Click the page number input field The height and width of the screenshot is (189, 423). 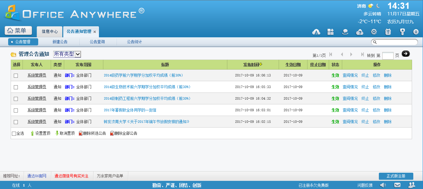click(x=388, y=55)
